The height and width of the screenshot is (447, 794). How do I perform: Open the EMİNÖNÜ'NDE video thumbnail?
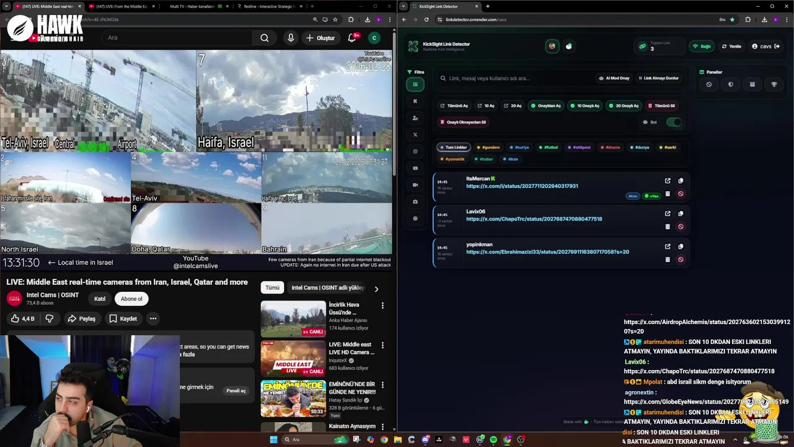293,399
